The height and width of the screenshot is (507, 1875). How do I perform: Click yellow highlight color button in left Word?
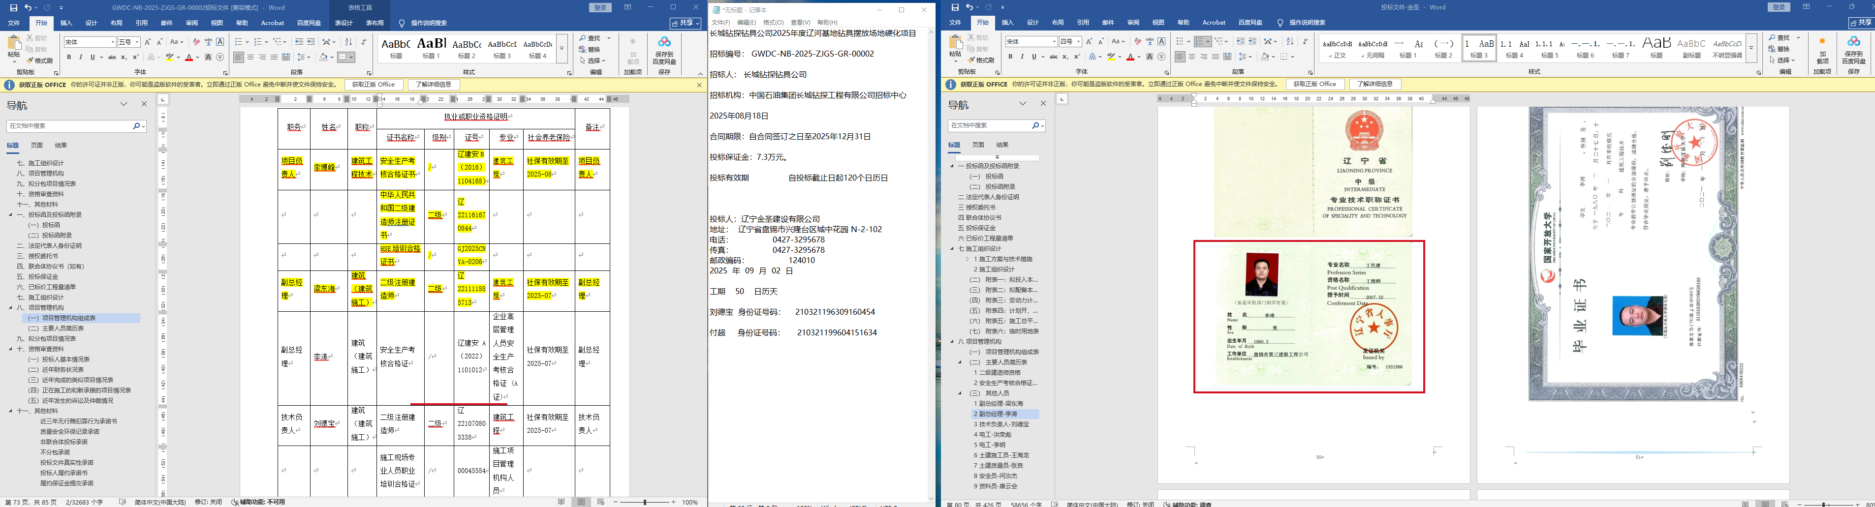[x=170, y=58]
